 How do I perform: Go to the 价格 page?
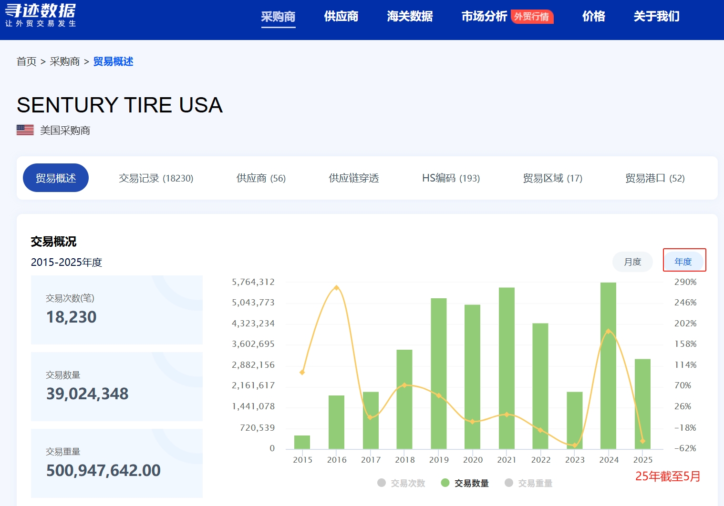pyautogui.click(x=593, y=17)
